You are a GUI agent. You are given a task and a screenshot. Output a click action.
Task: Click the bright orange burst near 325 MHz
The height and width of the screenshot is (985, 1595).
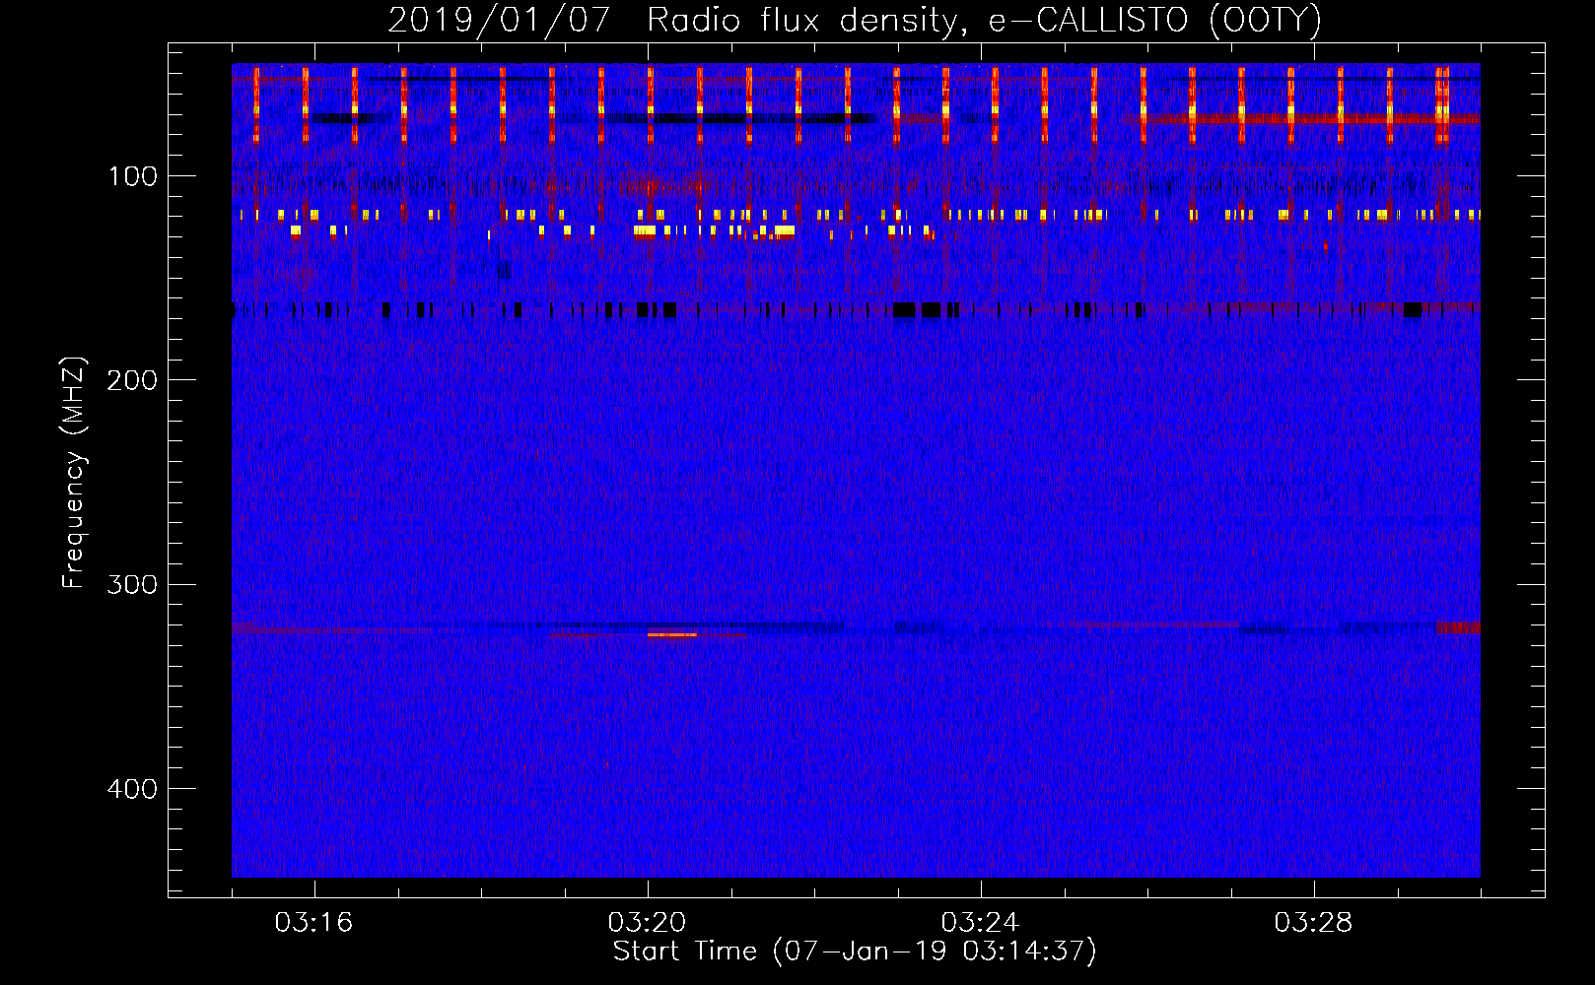pyautogui.click(x=672, y=634)
